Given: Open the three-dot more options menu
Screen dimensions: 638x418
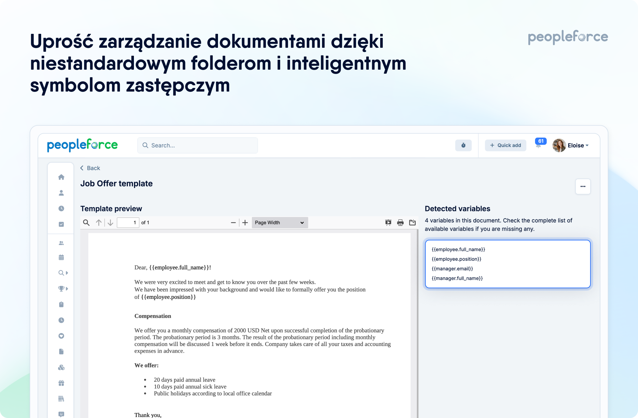Looking at the screenshot, I should pos(583,186).
